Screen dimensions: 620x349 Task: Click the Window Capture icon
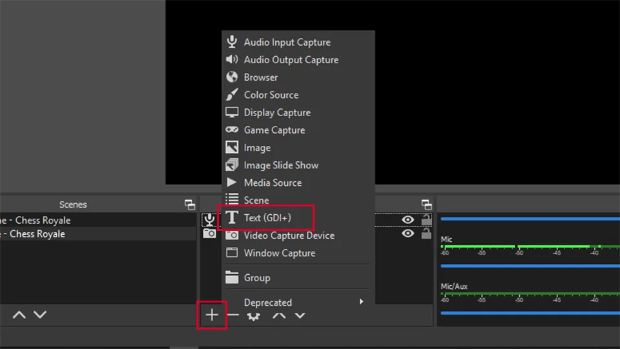232,253
